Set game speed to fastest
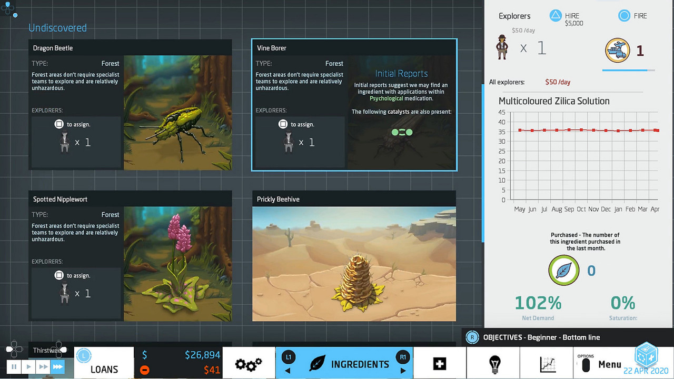 pos(58,367)
